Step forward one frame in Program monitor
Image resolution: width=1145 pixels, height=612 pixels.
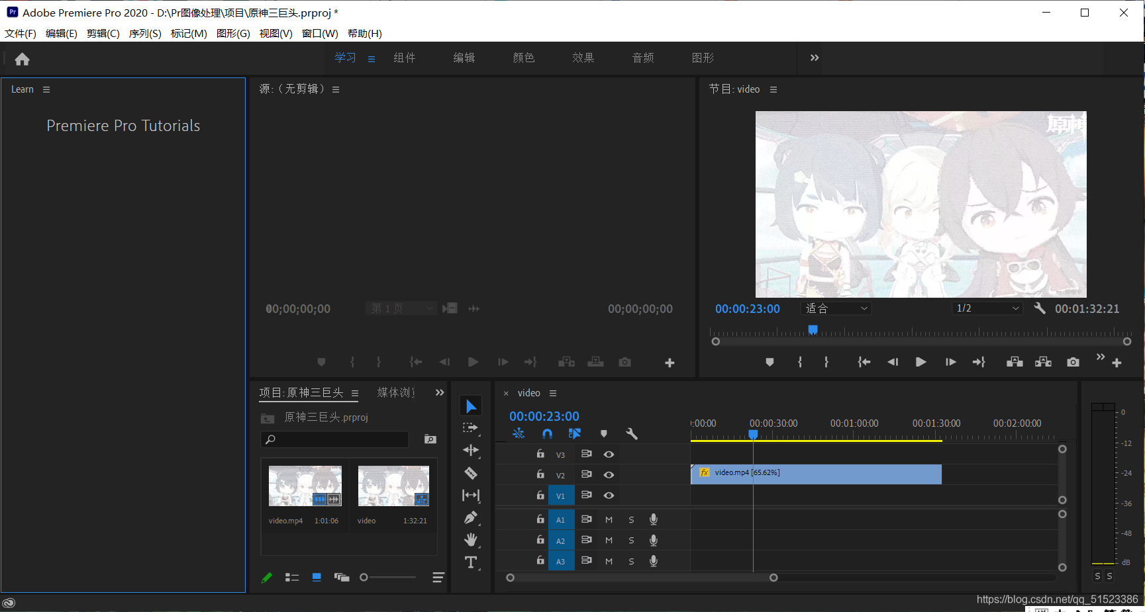pyautogui.click(x=950, y=362)
